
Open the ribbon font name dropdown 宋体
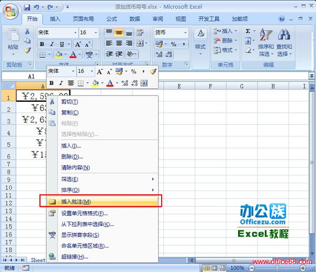pos(75,33)
